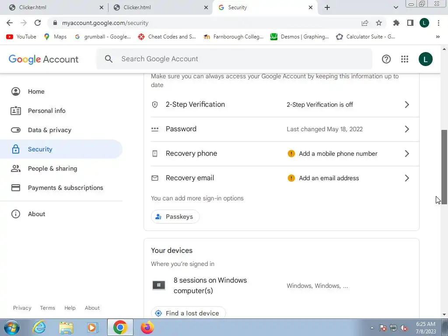Toggle Chrome side panel icon
The height and width of the screenshot is (336, 448).
pos(410,23)
